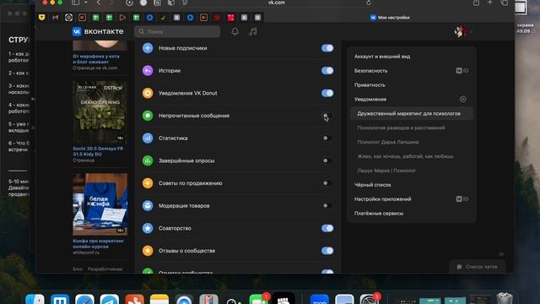This screenshot has height=304, width=540.
Task: Go to Безопасность settings section
Action: click(x=371, y=71)
